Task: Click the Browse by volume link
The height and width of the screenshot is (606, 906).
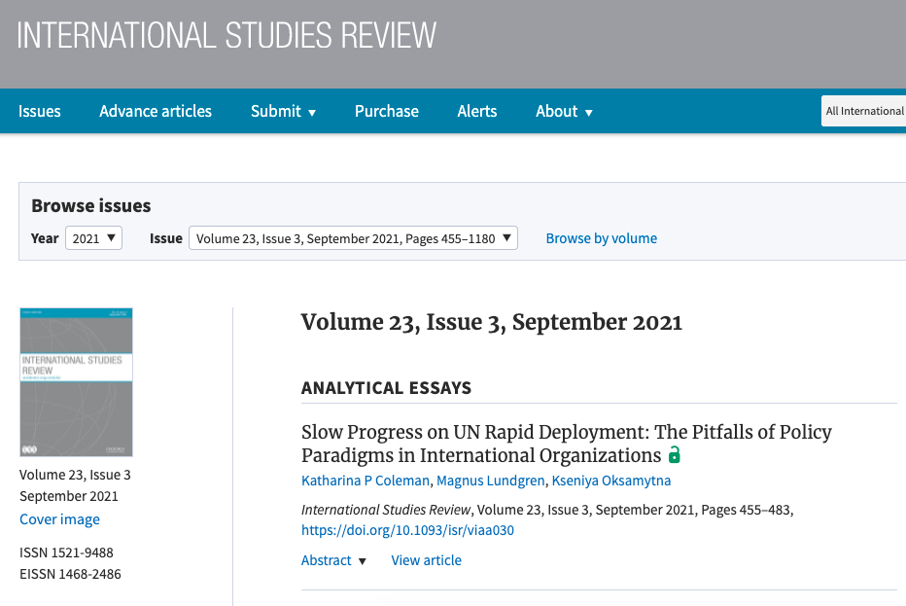Action: pyautogui.click(x=602, y=238)
